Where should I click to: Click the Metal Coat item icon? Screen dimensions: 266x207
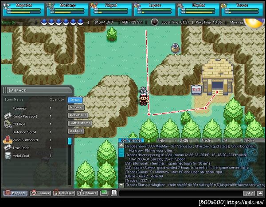coord(8,155)
